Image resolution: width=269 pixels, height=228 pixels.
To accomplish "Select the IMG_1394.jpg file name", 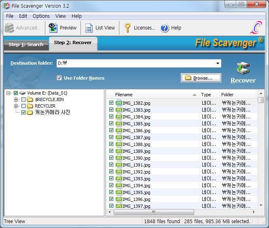I will coord(136,185).
